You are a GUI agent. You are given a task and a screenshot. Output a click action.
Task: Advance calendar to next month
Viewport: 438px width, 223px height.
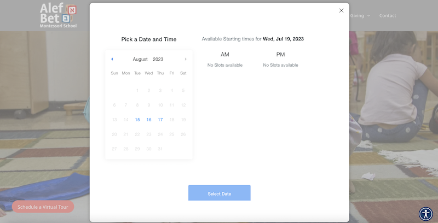coord(186,59)
